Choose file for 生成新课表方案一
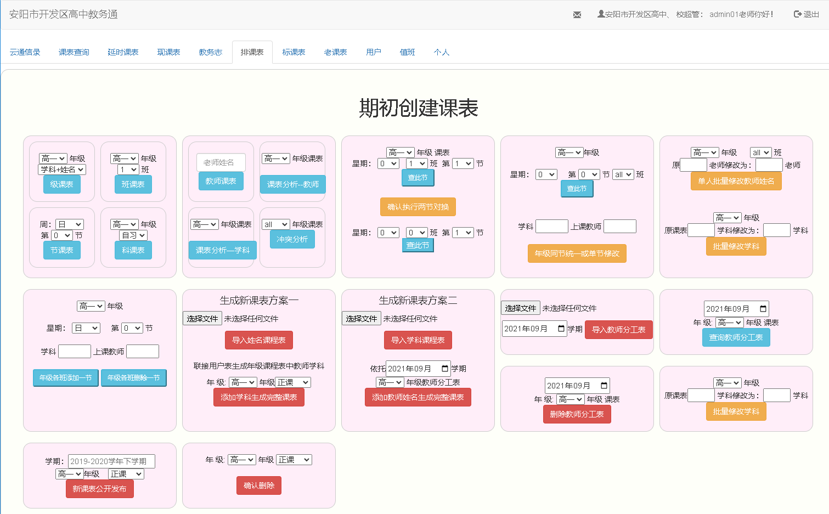The width and height of the screenshot is (829, 514). tap(202, 319)
